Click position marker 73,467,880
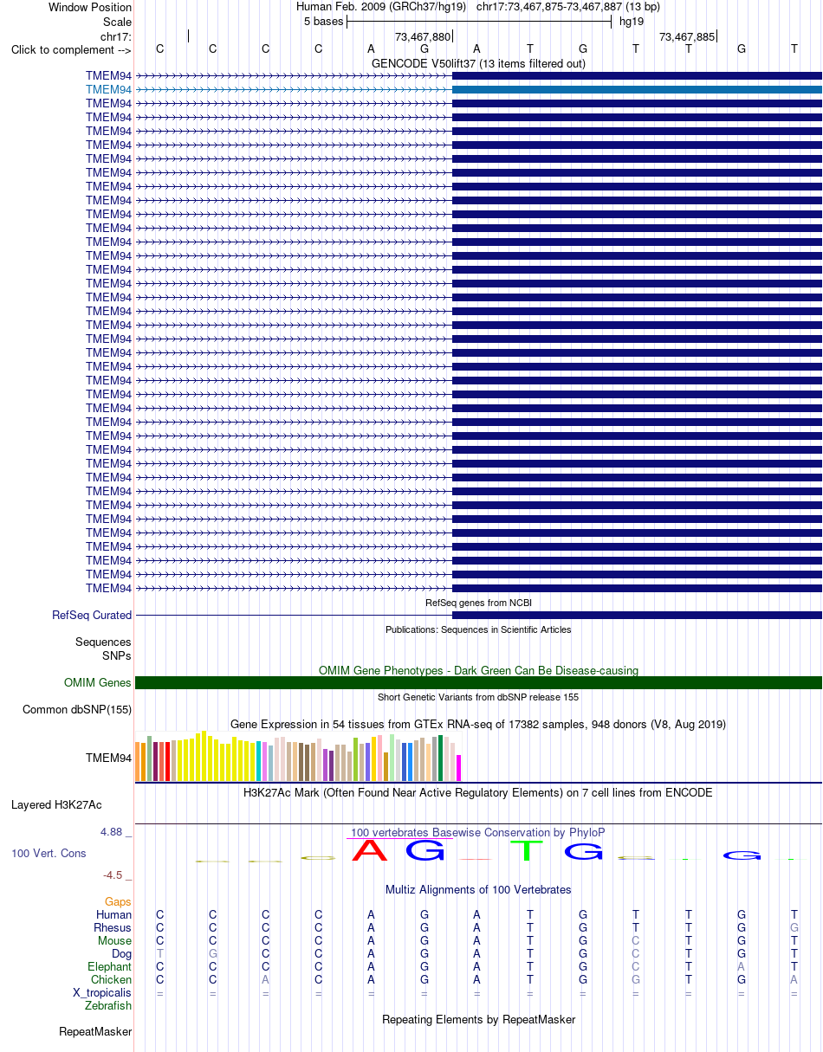The height and width of the screenshot is (1052, 823). 423,36
